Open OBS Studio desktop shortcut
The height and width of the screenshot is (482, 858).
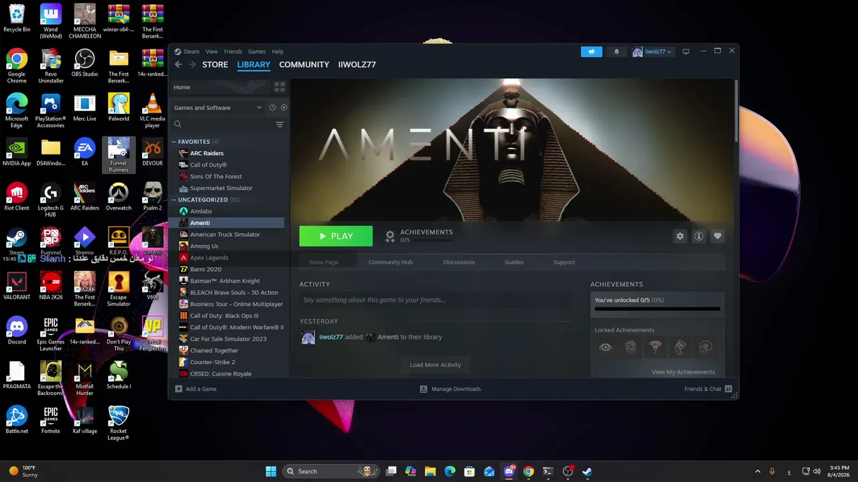pos(84,64)
